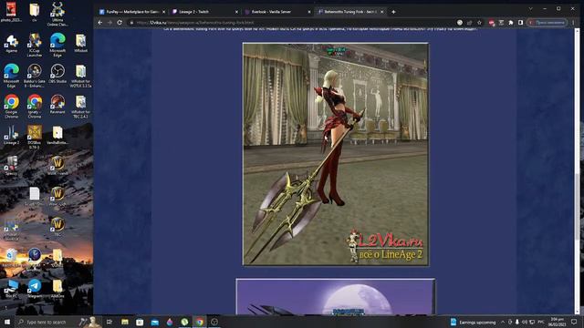Open File Explorer from the taskbar
This screenshot has width=584, height=328.
coord(125,322)
